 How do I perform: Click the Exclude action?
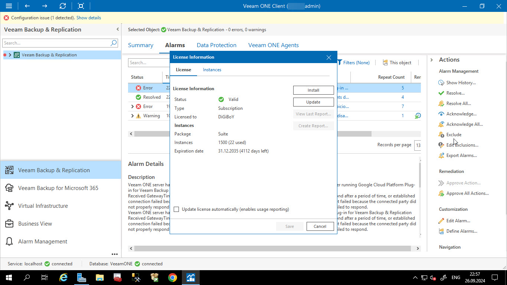454,135
